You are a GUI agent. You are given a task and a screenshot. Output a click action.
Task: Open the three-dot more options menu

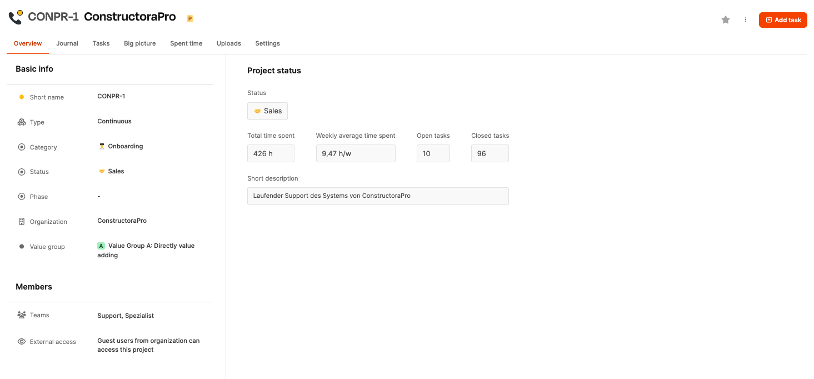[x=746, y=20]
